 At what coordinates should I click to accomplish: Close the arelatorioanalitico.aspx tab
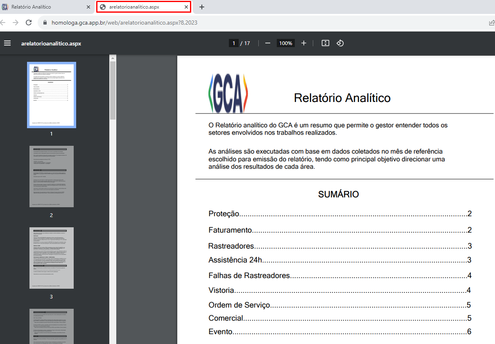(186, 7)
